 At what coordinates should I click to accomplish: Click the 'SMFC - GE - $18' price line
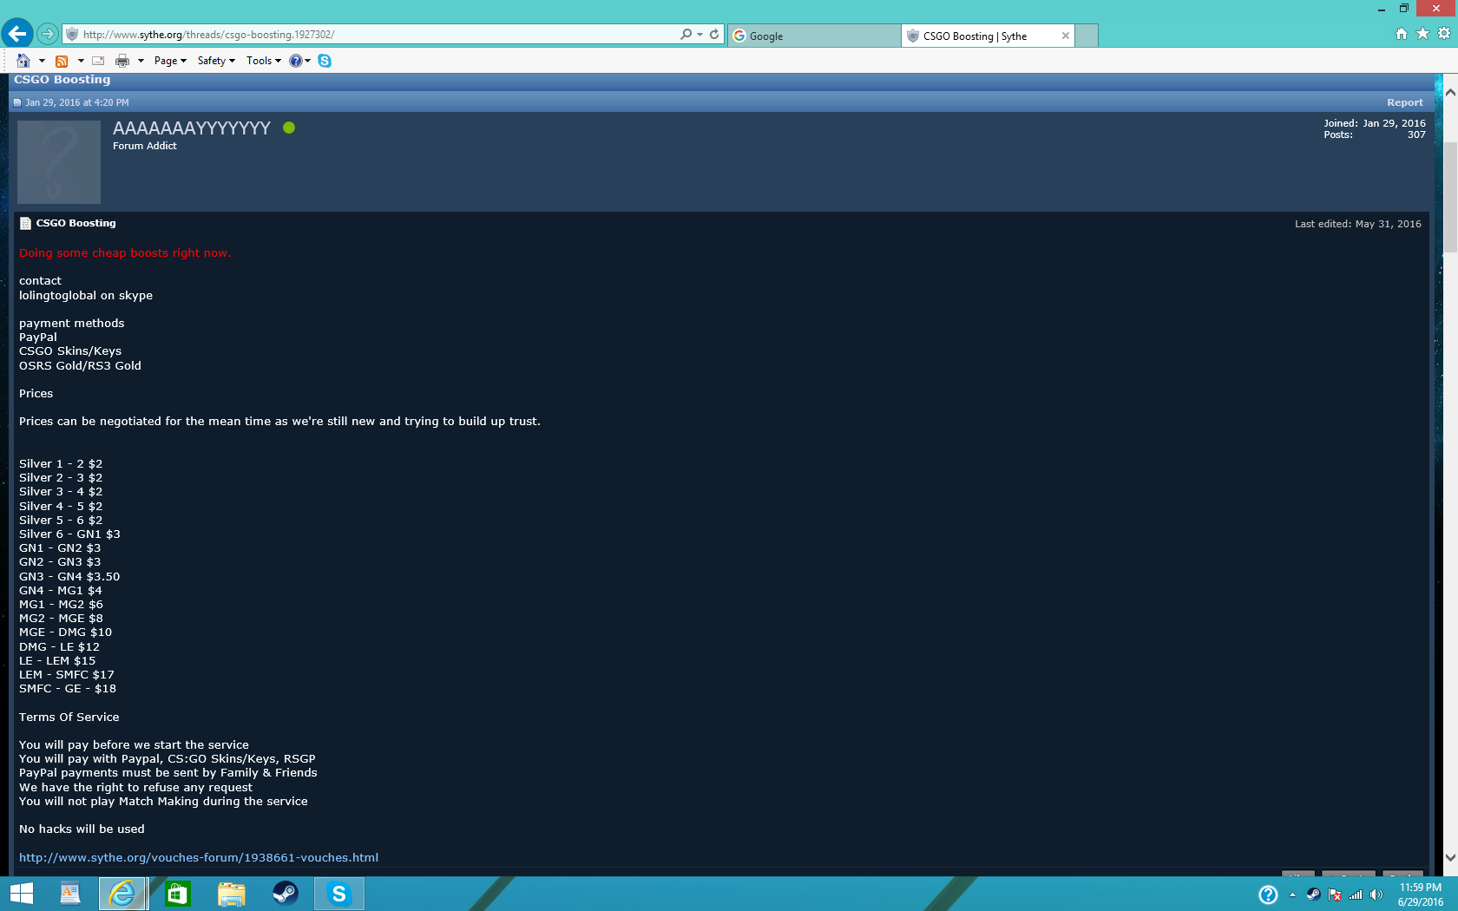(x=68, y=688)
